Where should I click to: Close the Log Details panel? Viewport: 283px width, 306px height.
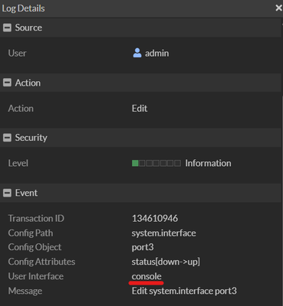click(278, 8)
